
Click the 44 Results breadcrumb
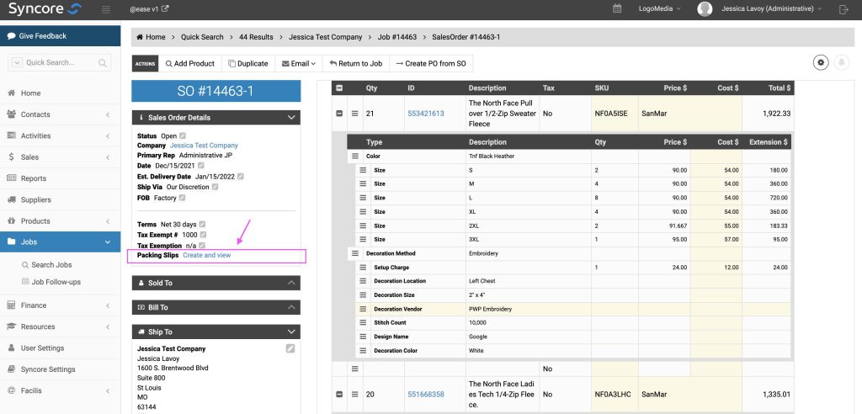click(256, 37)
